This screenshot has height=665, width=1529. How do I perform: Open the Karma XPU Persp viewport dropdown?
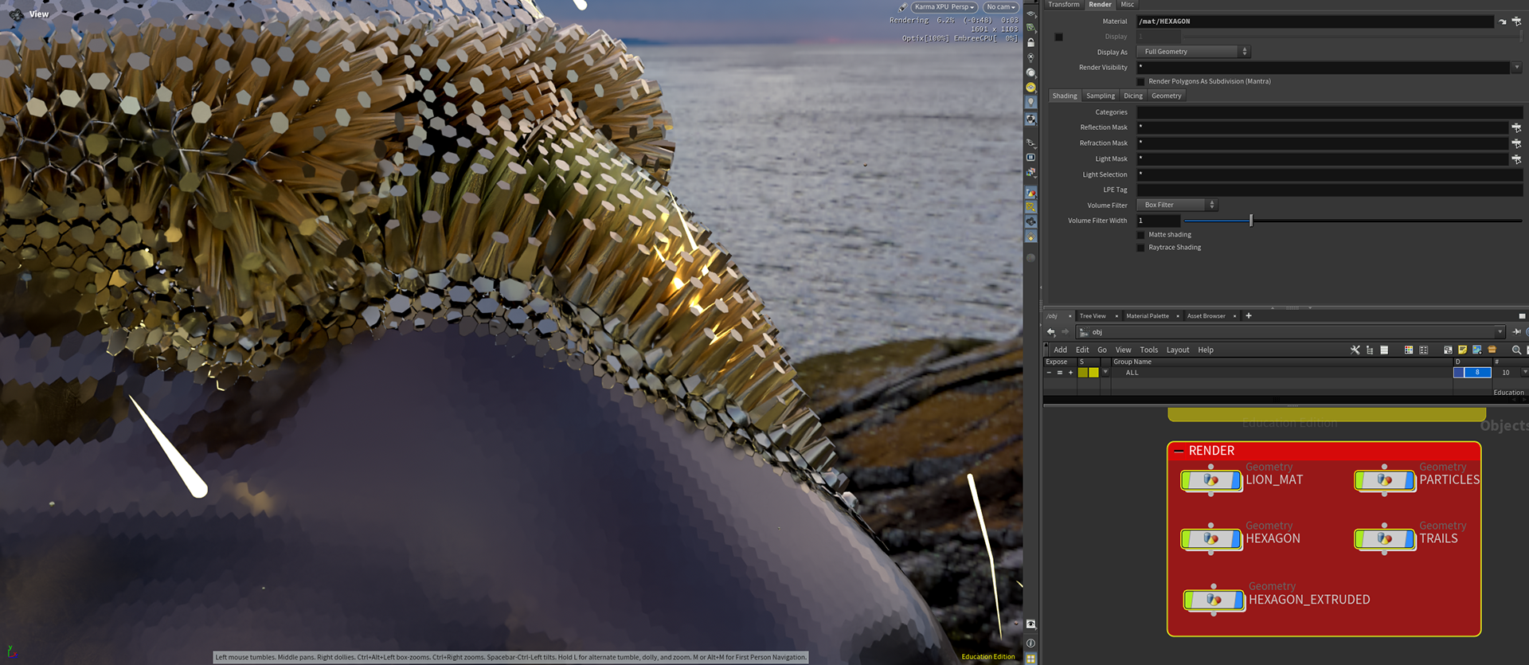pyautogui.click(x=944, y=7)
